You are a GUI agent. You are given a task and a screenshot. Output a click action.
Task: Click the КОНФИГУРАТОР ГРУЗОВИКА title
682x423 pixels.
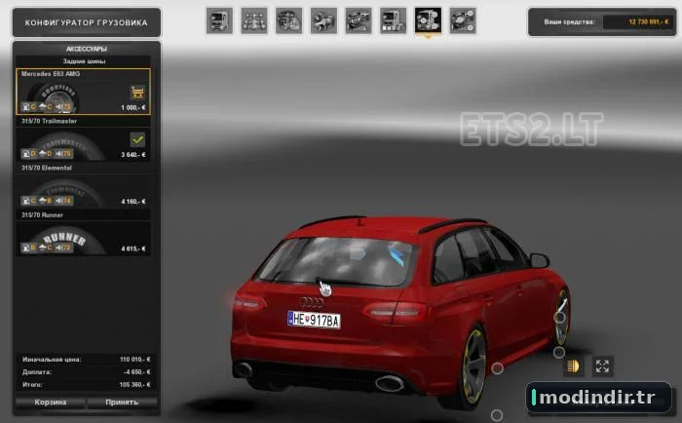pos(86,22)
